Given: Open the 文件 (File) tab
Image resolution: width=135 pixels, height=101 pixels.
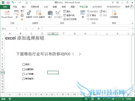Looking at the screenshot, I should point(5,7).
